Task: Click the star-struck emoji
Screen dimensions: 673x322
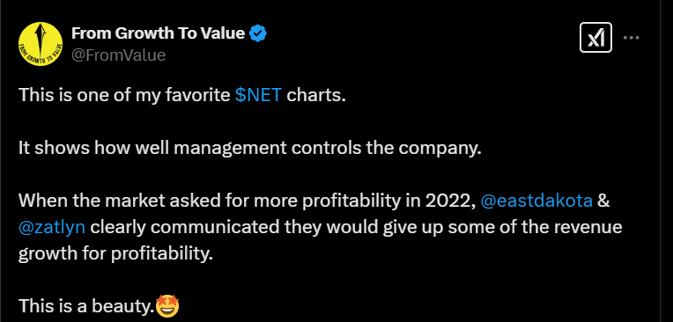Action: point(167,306)
